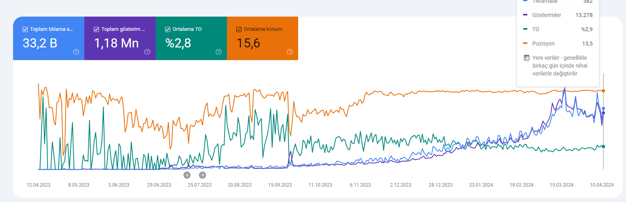Select the 33,2 B clicks value
Viewport: 626px width, 202px height.
tap(40, 43)
